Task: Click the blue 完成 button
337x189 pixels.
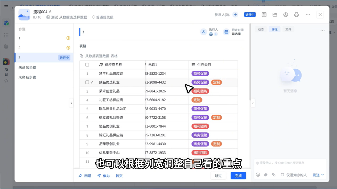Action: pyautogui.click(x=238, y=176)
